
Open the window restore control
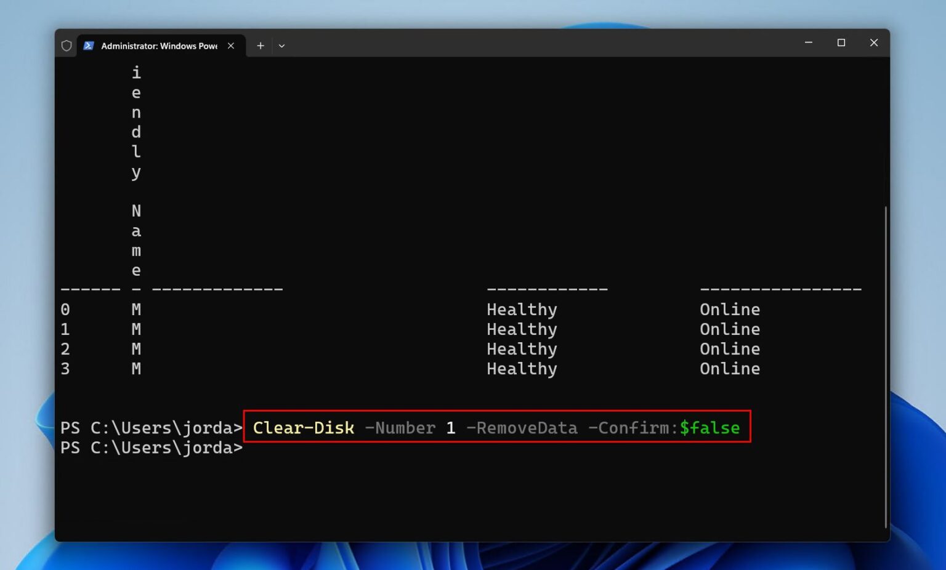click(841, 43)
